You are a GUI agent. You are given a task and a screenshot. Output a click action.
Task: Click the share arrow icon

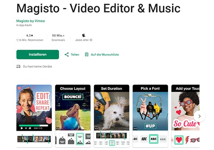67,54
